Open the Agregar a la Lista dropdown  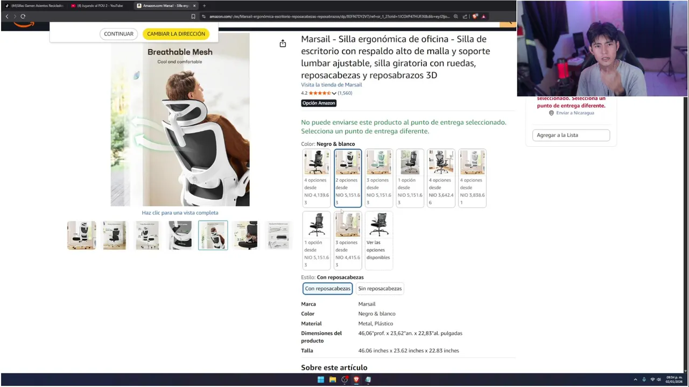571,135
